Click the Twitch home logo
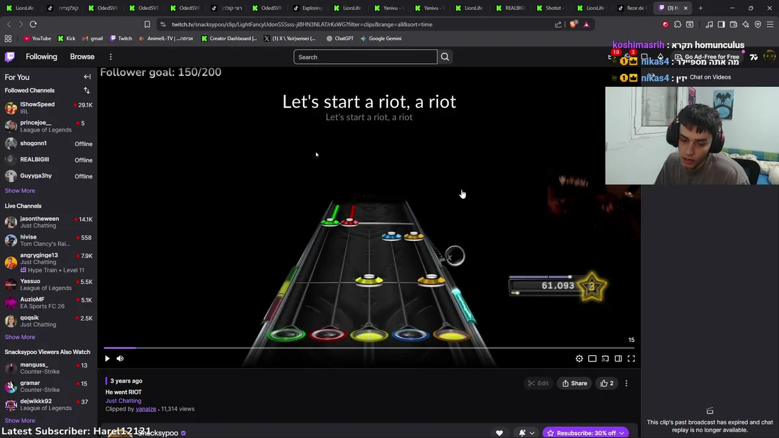 (x=10, y=57)
